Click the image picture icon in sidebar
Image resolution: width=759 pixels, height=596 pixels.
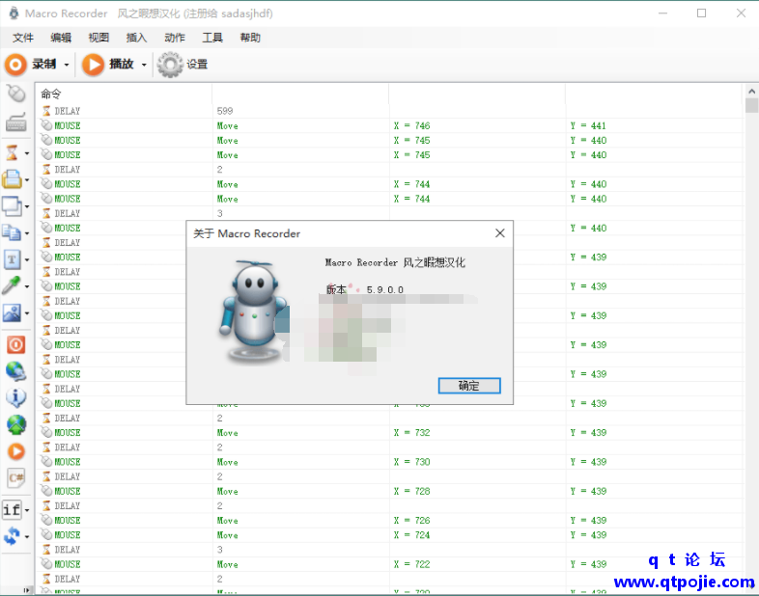(12, 312)
